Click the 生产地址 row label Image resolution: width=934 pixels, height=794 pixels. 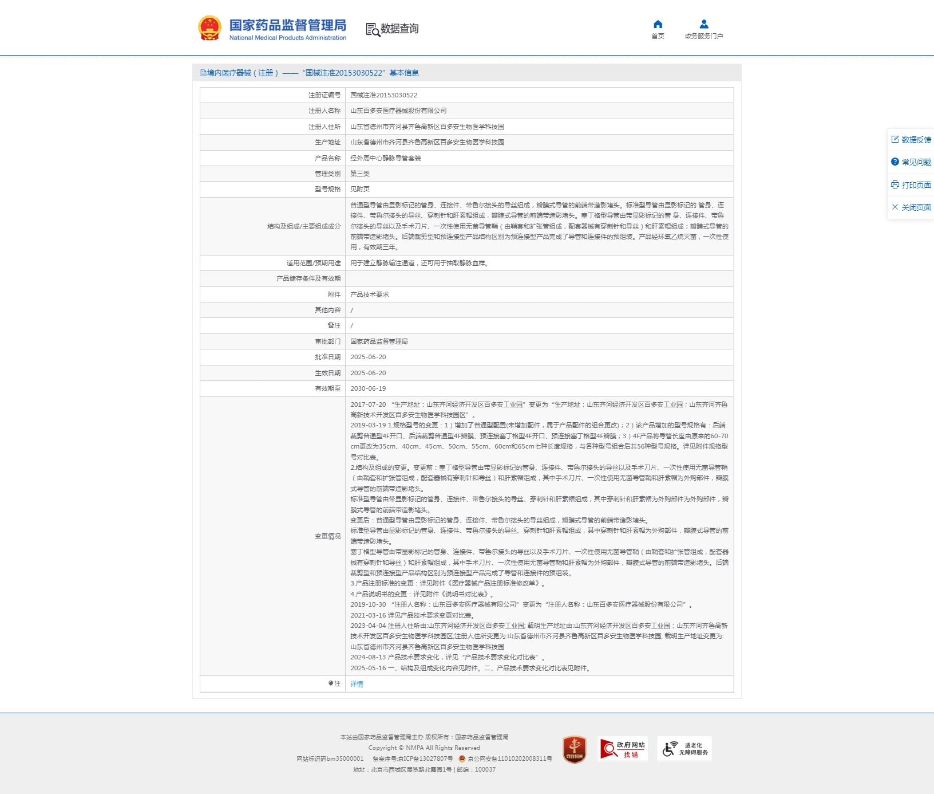[328, 142]
